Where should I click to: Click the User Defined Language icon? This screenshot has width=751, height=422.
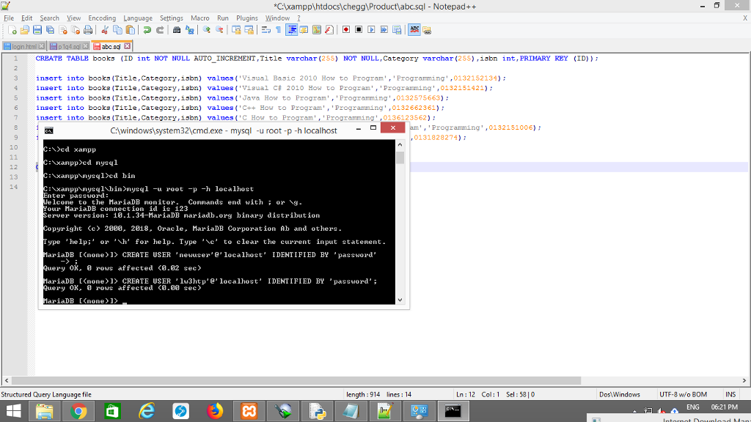point(304,30)
